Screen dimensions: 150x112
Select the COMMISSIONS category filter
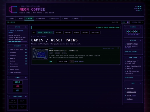(x=95, y=32)
